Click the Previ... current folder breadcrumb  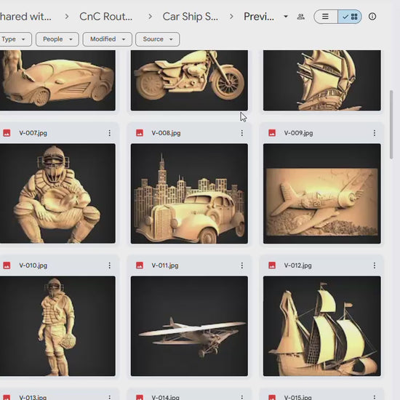coord(259,17)
